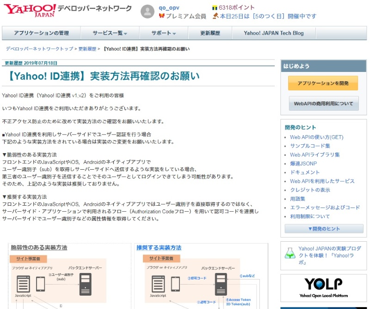Click the green flask Yahoo! Labs icon
Viewport: 370px width, 309px height.
click(290, 253)
